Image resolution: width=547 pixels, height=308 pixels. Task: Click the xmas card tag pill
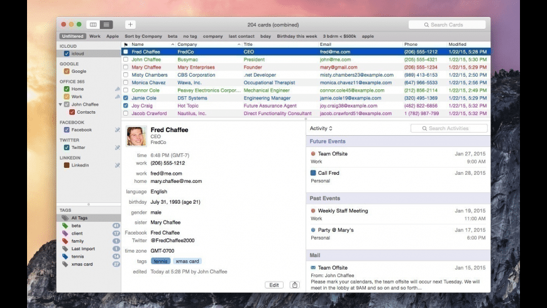point(187,261)
